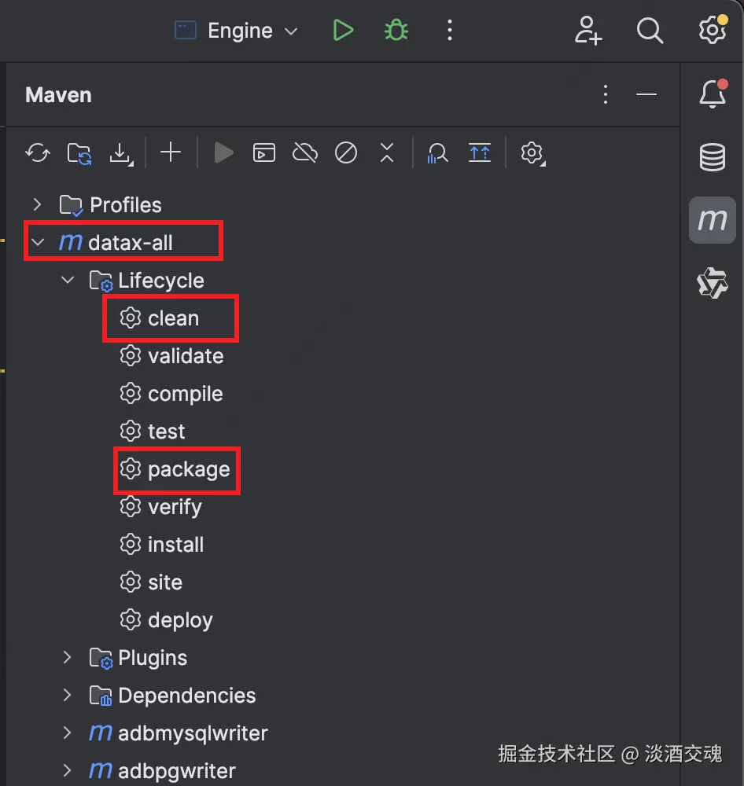This screenshot has height=786, width=744.
Task: Collapse the datax-all project node
Action: [38, 243]
